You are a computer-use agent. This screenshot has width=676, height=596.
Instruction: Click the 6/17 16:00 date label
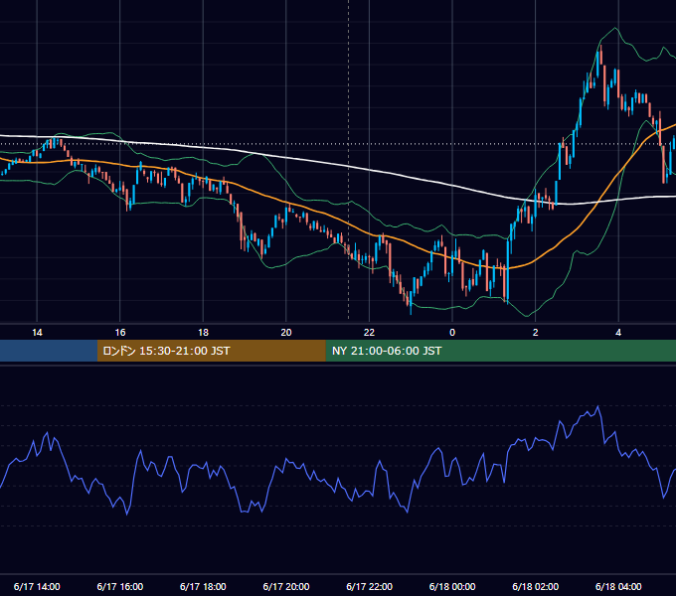(120, 586)
